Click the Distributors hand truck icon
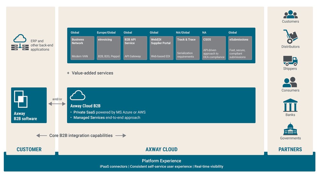 290,36
